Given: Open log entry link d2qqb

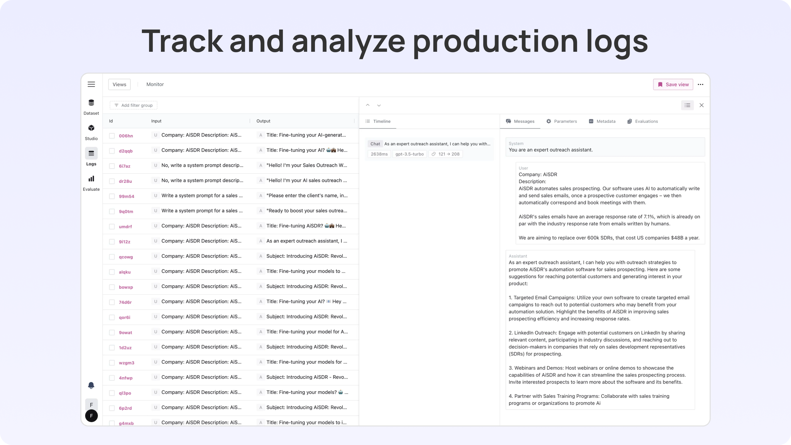Looking at the screenshot, I should pos(126,151).
